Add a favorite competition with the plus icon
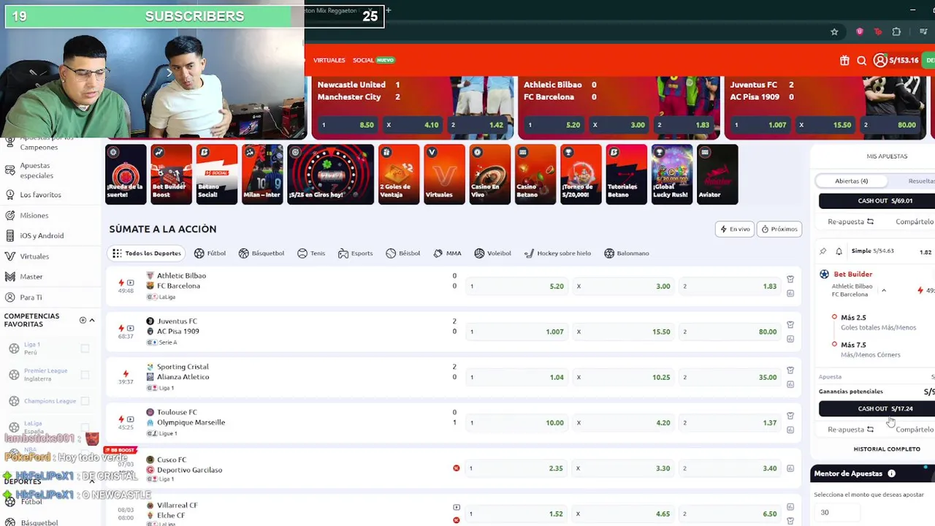This screenshot has height=526, width=935. point(83,320)
